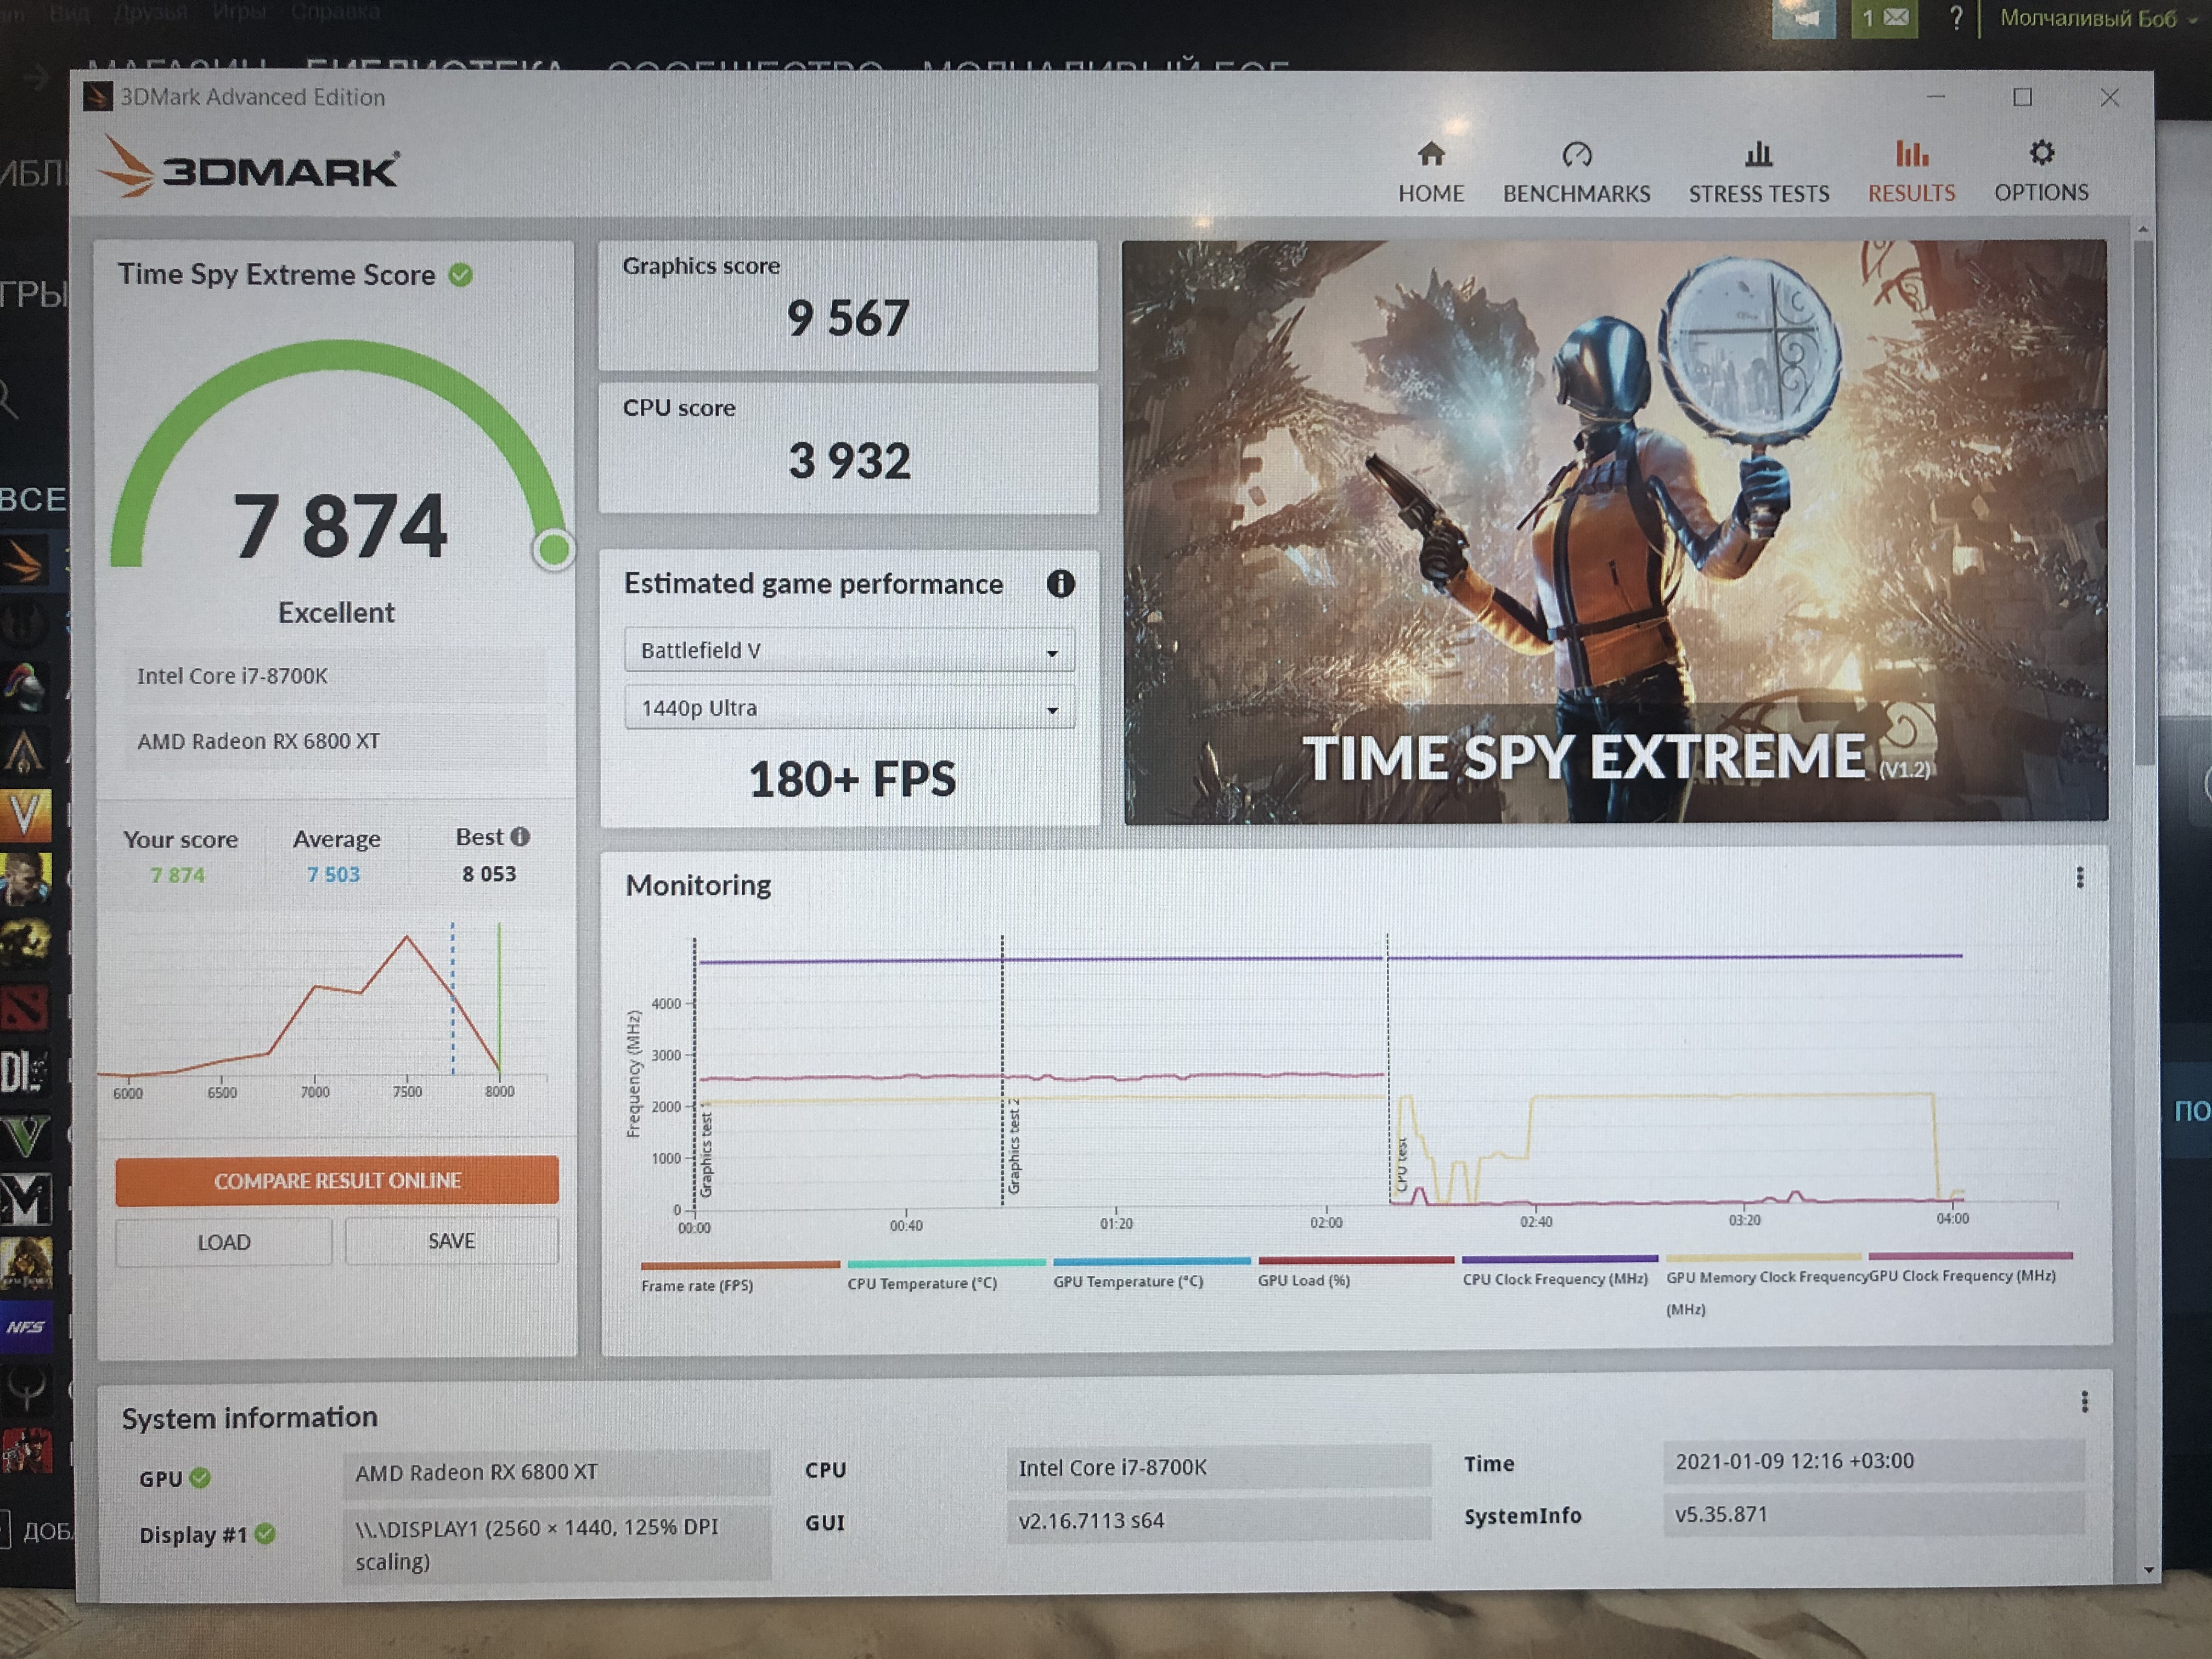Open the Options gear icon
The width and height of the screenshot is (2212, 1659).
click(x=2041, y=153)
